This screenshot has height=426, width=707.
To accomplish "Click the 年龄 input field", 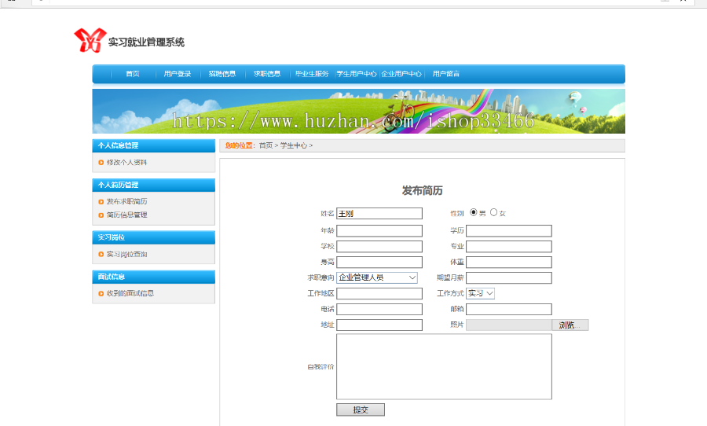I will (379, 231).
